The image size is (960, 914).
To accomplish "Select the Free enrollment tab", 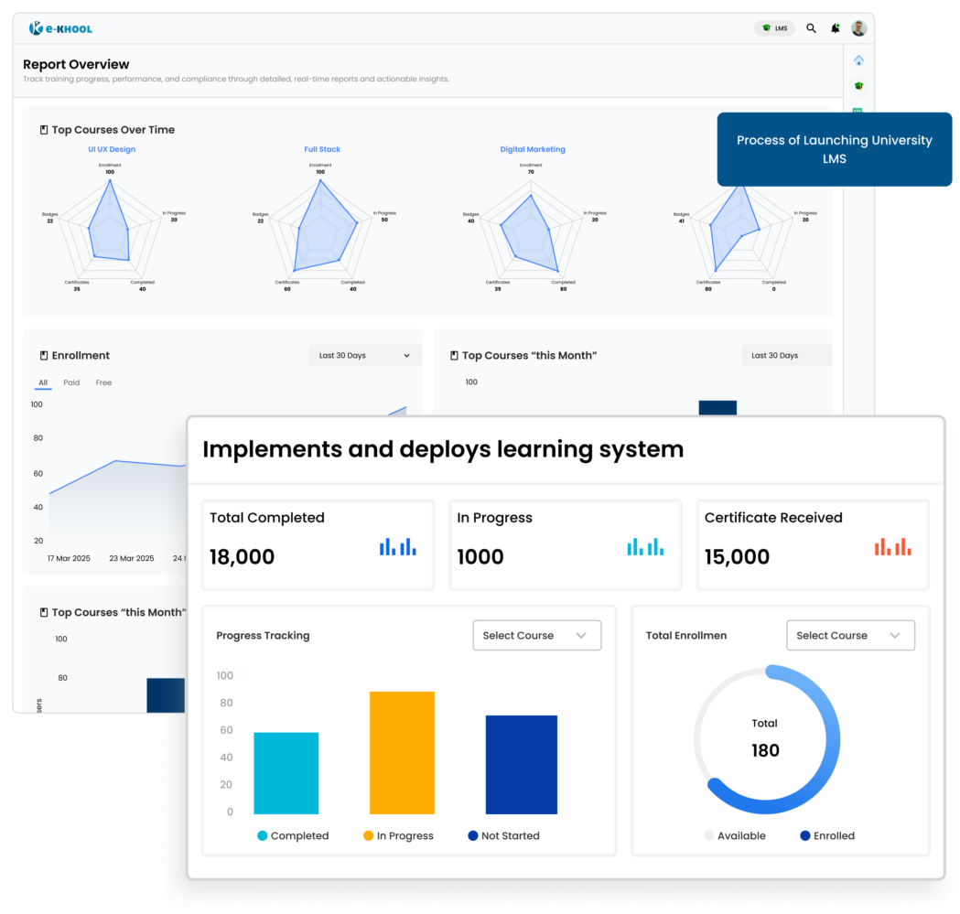I will [x=103, y=382].
